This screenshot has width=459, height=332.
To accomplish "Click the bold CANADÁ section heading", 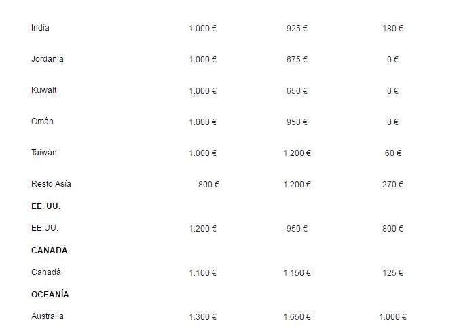I will point(50,251).
